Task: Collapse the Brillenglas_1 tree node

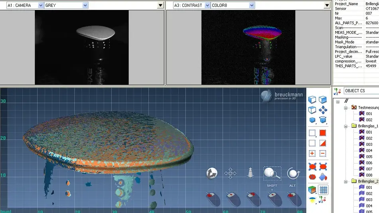Action: coord(346,126)
